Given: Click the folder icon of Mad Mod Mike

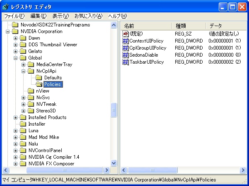Looking at the screenshot, I should (x=23, y=137).
